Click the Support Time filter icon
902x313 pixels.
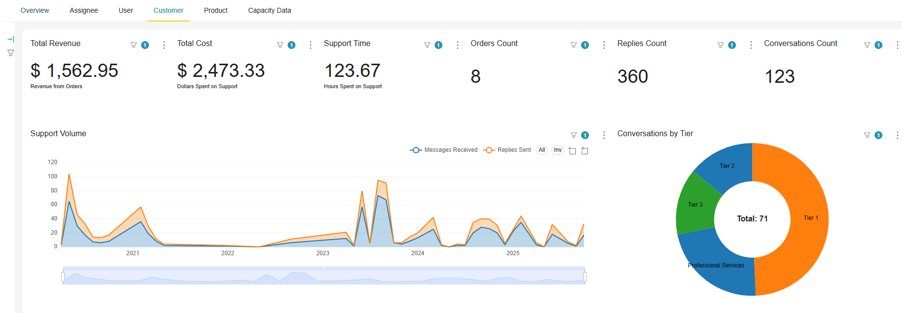coord(427,45)
